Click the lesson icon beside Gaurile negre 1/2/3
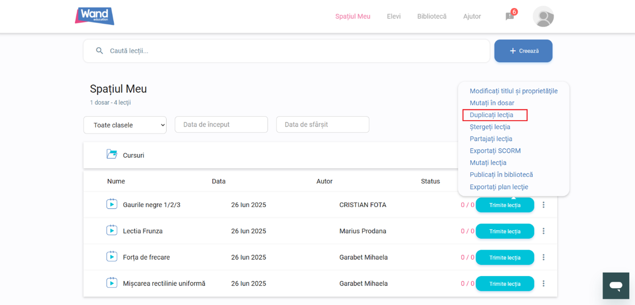The height and width of the screenshot is (305, 635). pyautogui.click(x=112, y=205)
